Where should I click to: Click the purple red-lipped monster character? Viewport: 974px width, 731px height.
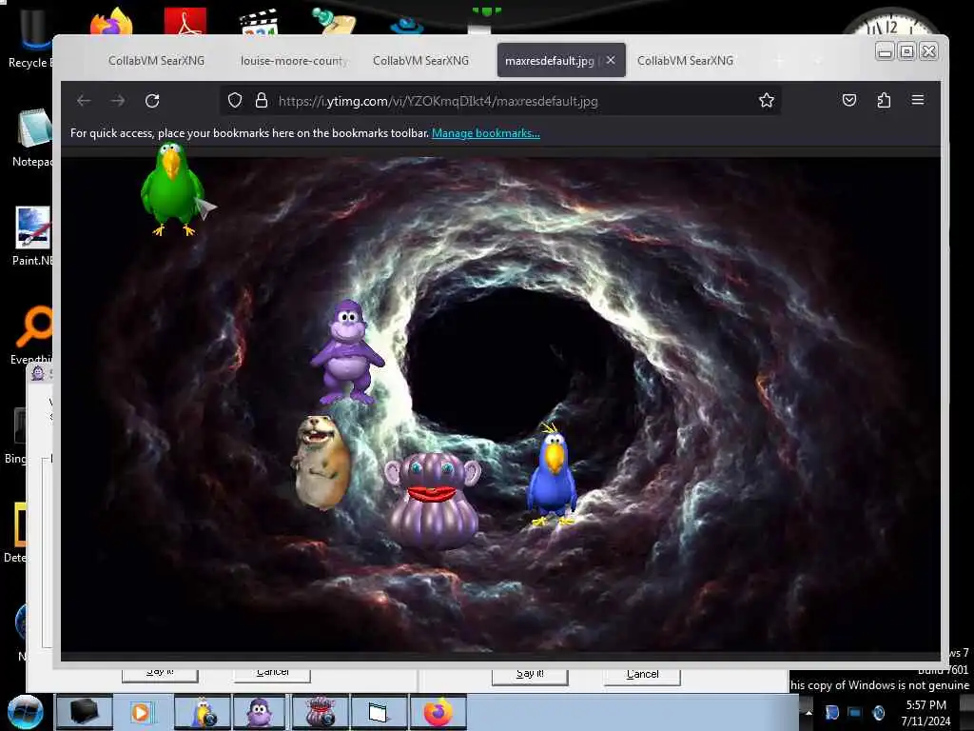point(433,500)
